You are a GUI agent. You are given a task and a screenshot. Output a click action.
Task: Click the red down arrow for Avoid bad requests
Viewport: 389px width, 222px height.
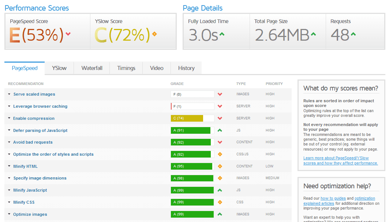click(x=220, y=142)
